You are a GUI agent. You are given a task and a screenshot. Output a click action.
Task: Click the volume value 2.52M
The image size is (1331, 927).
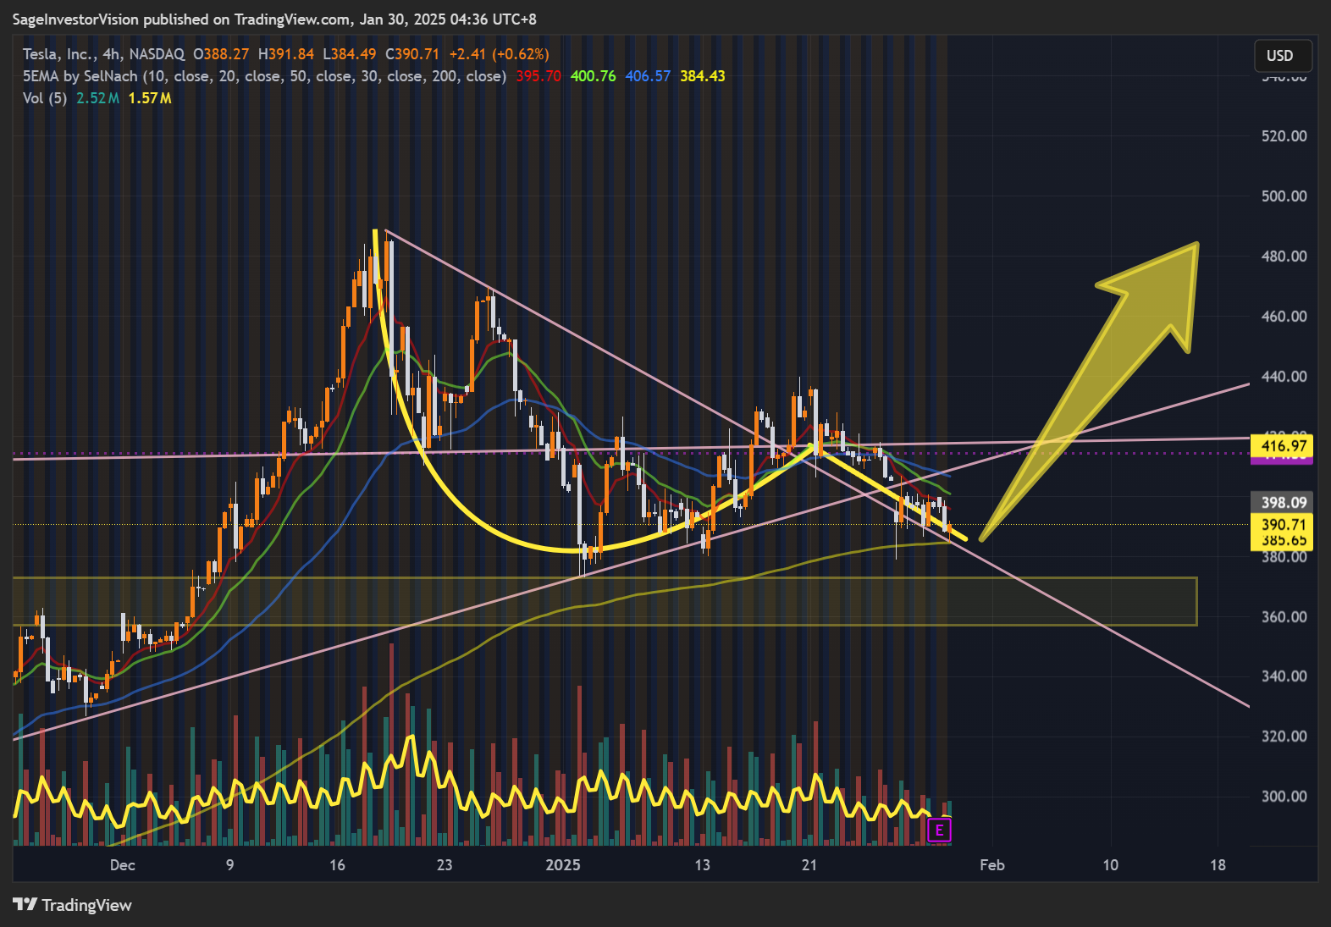97,98
